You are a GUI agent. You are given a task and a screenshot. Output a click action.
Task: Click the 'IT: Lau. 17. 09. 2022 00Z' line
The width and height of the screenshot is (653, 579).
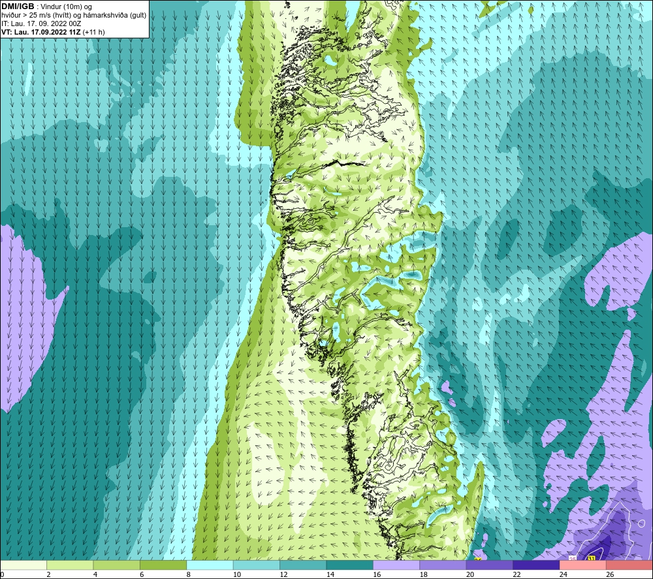(41, 23)
